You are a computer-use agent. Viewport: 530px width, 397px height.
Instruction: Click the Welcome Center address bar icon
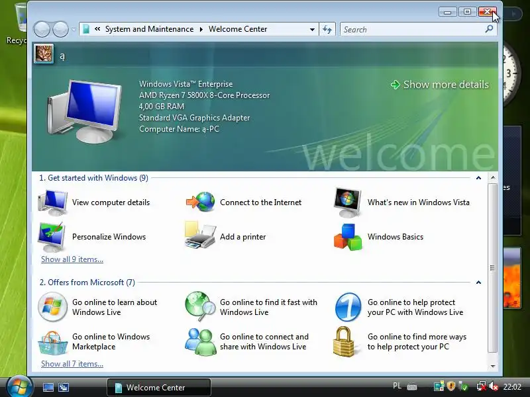point(86,29)
